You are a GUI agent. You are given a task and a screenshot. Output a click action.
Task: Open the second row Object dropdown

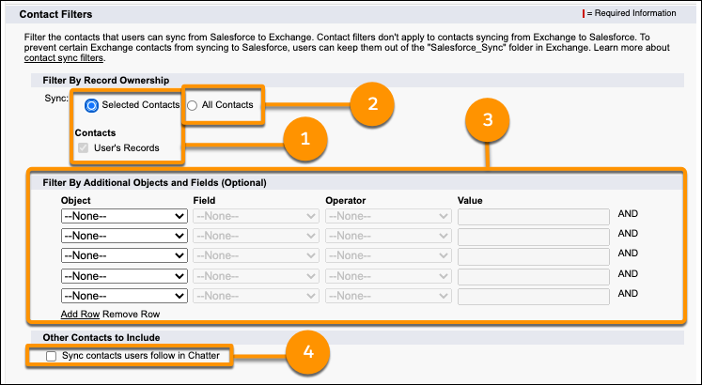coord(123,236)
